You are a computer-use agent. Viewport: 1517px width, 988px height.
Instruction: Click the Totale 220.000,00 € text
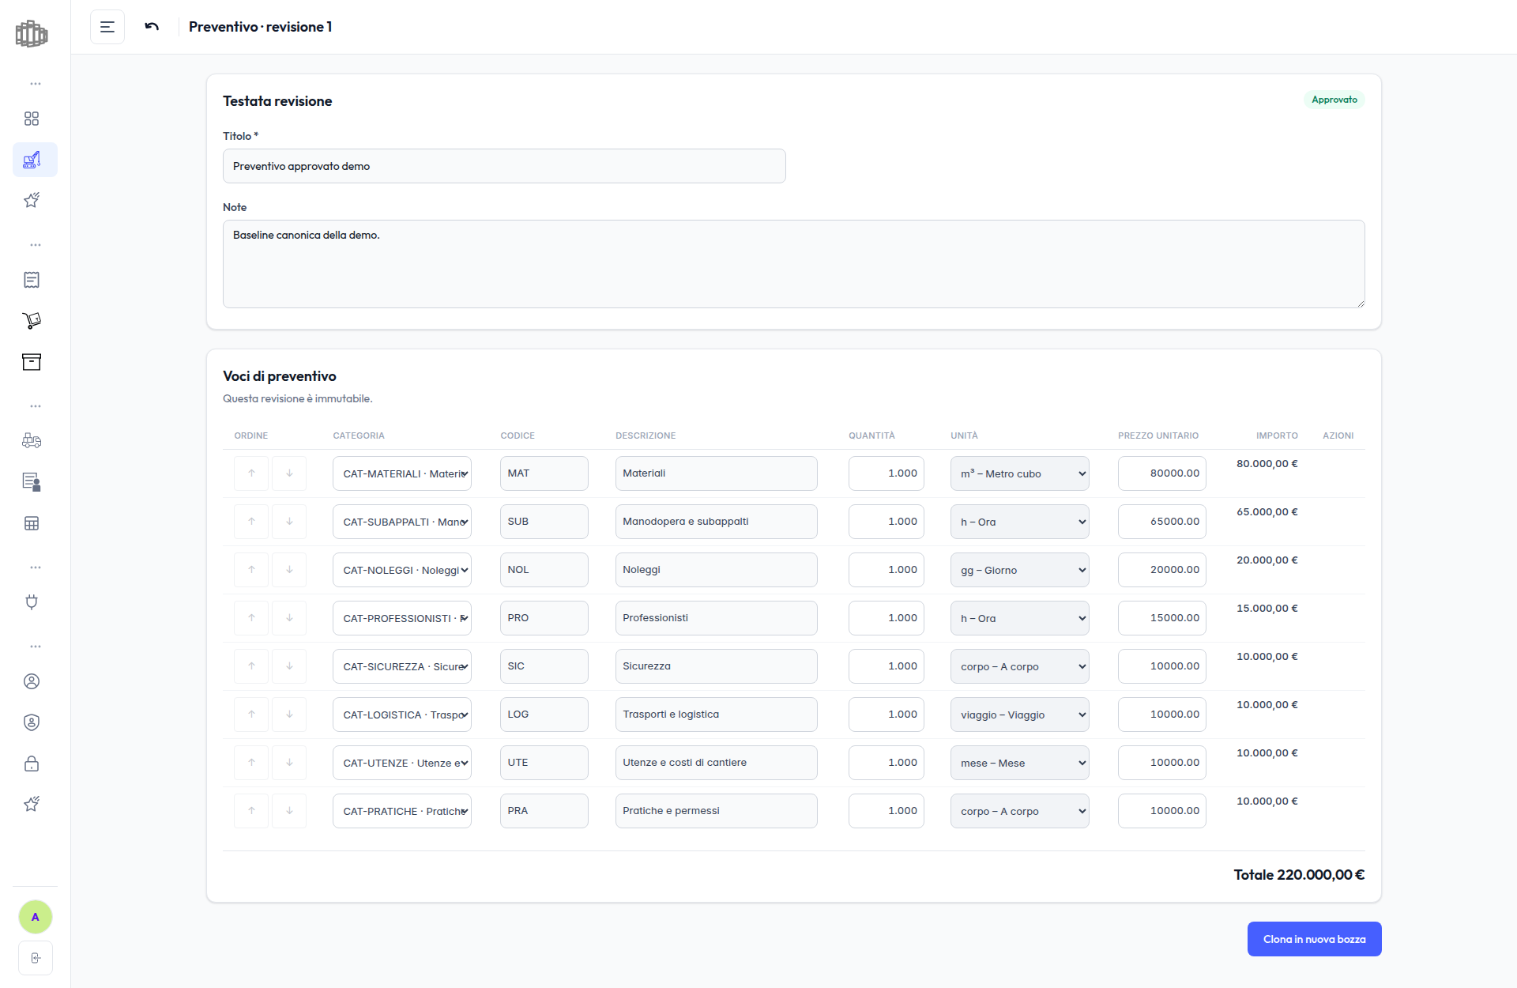coord(1299,875)
